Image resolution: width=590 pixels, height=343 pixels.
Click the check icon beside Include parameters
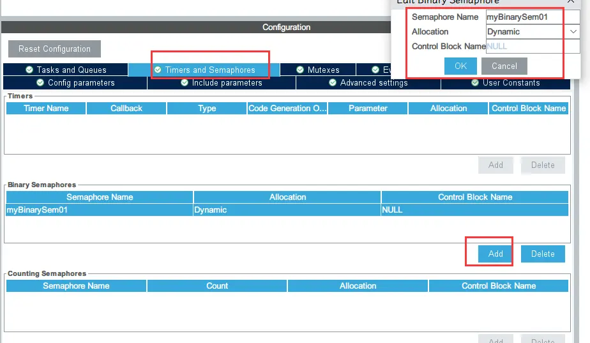(184, 82)
